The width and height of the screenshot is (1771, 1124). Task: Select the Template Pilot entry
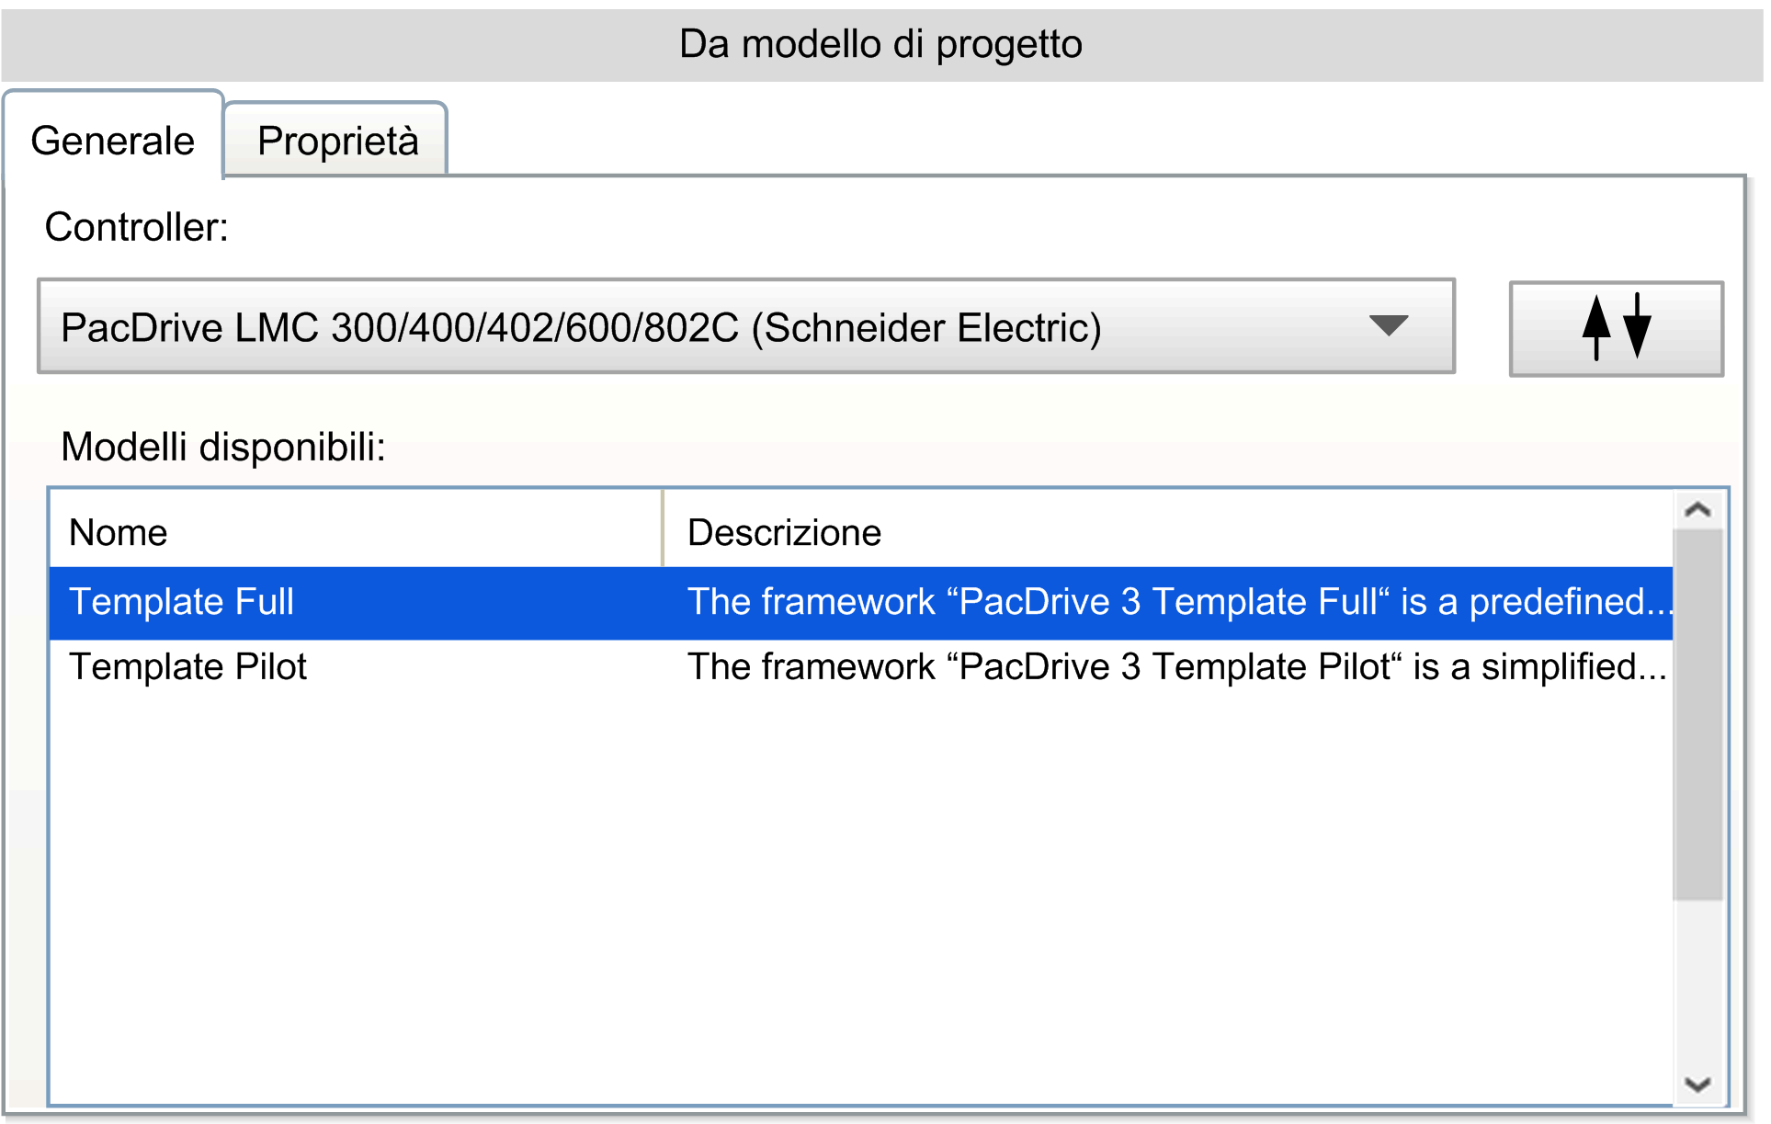(187, 667)
